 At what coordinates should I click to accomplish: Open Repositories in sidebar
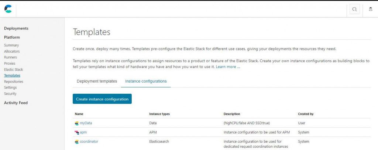(x=14, y=82)
